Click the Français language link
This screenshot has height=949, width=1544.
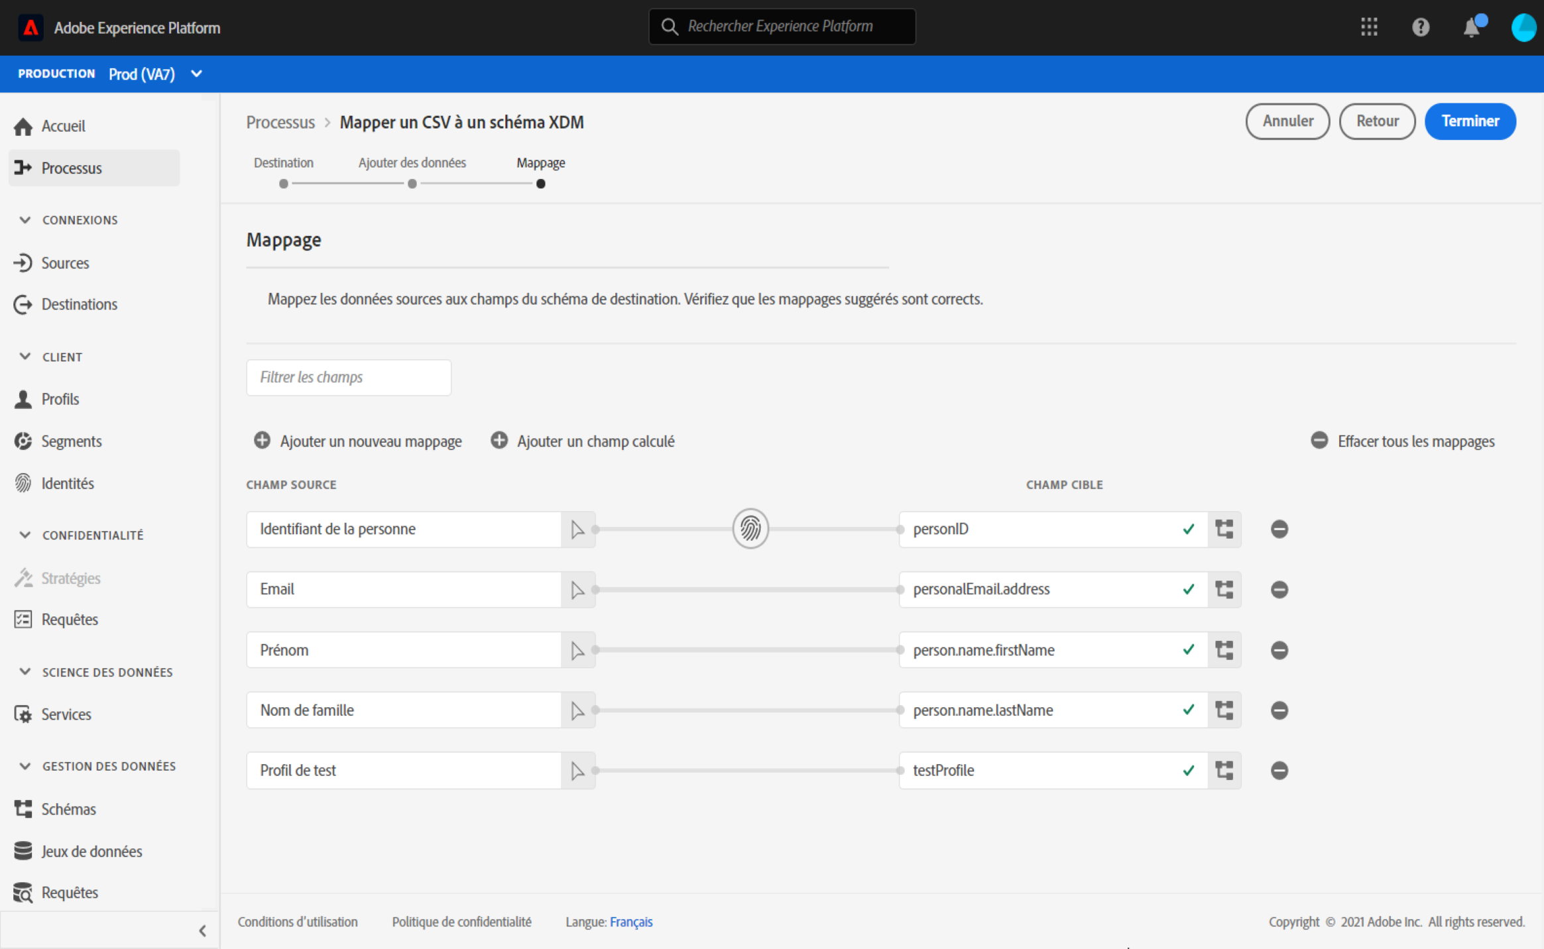point(630,922)
